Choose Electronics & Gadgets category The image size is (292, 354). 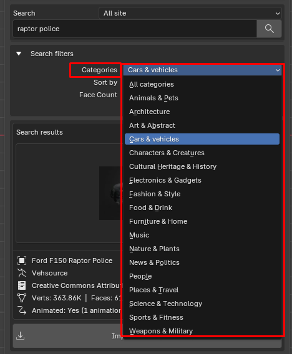202,180
